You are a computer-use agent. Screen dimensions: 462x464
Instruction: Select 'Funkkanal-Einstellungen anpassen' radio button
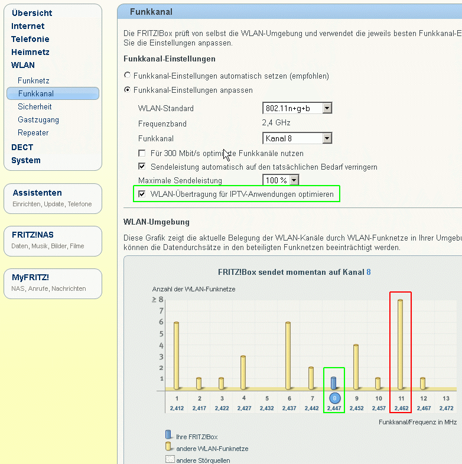[x=127, y=90]
